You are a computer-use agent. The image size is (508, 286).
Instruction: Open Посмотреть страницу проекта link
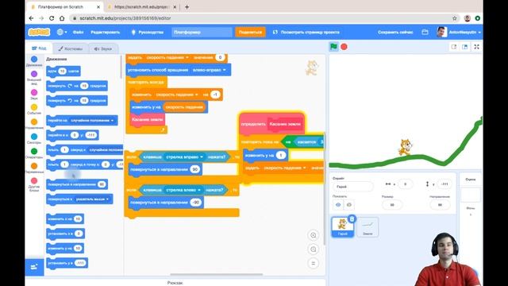(x=306, y=32)
